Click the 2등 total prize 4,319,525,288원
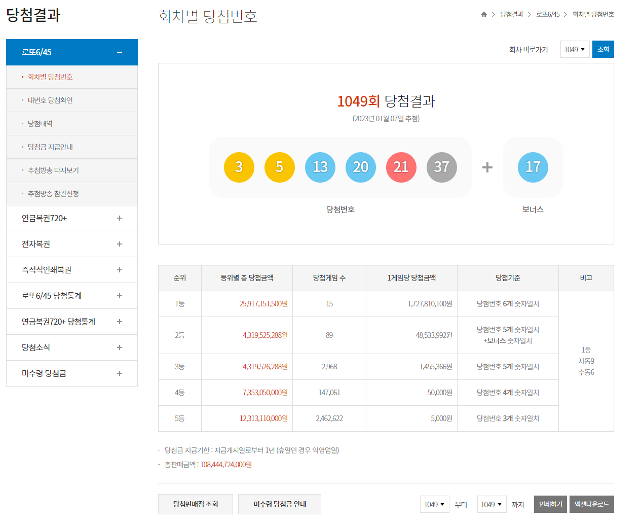 265,335
